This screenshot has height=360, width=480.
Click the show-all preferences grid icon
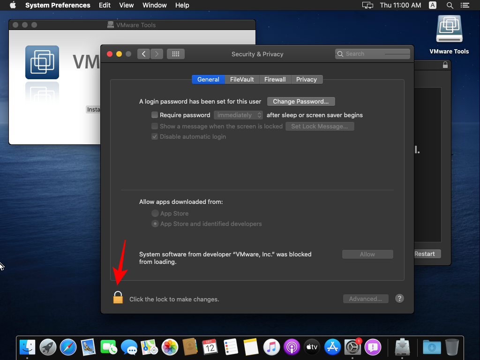pos(176,53)
